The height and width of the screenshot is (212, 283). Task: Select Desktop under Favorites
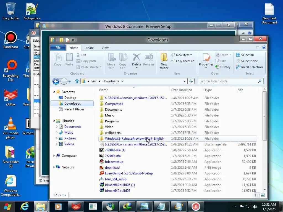[x=70, y=97]
